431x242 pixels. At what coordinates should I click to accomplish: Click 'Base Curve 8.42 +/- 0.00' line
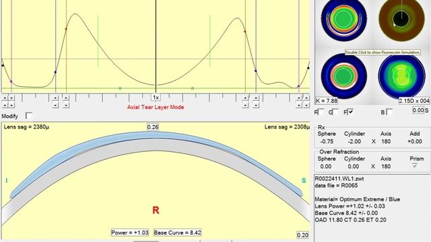pyautogui.click(x=346, y=213)
